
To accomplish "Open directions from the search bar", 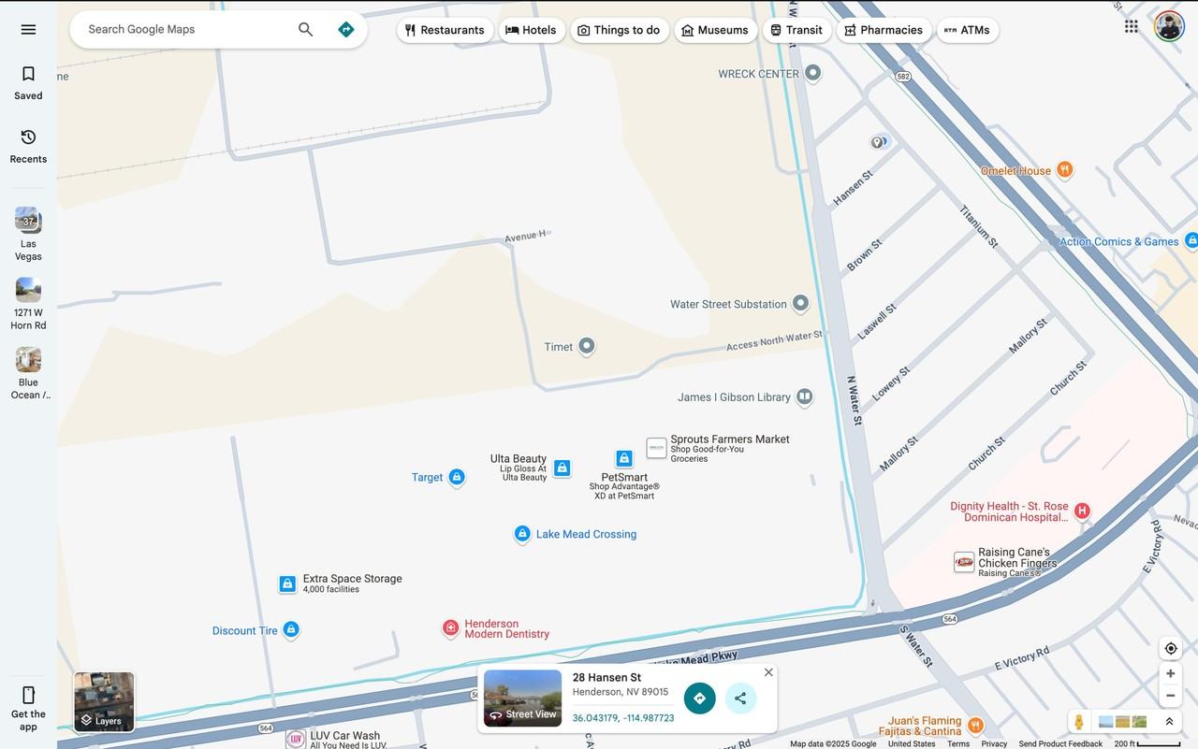I will pyautogui.click(x=346, y=29).
